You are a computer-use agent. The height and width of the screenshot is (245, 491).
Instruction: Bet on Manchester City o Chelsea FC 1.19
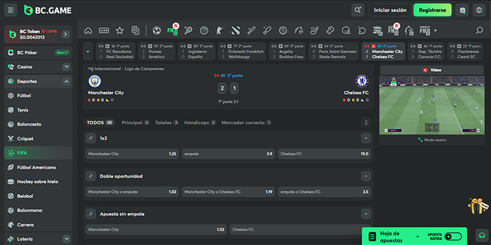pyautogui.click(x=228, y=192)
